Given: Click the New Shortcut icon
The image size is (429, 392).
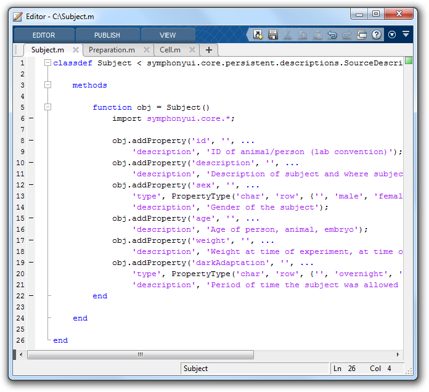Looking at the screenshot, I should [258, 35].
